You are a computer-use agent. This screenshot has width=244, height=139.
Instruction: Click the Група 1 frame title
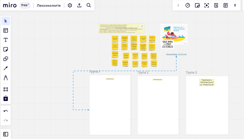tap(95, 72)
